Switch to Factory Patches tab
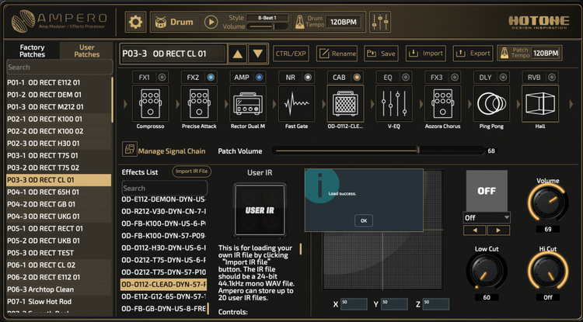Screen dimensions: 583x322 point(33,51)
